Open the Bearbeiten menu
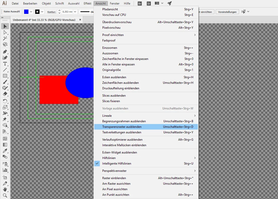Image resolution: width=278 pixels, height=199 pixels. pyautogui.click(x=30, y=3)
